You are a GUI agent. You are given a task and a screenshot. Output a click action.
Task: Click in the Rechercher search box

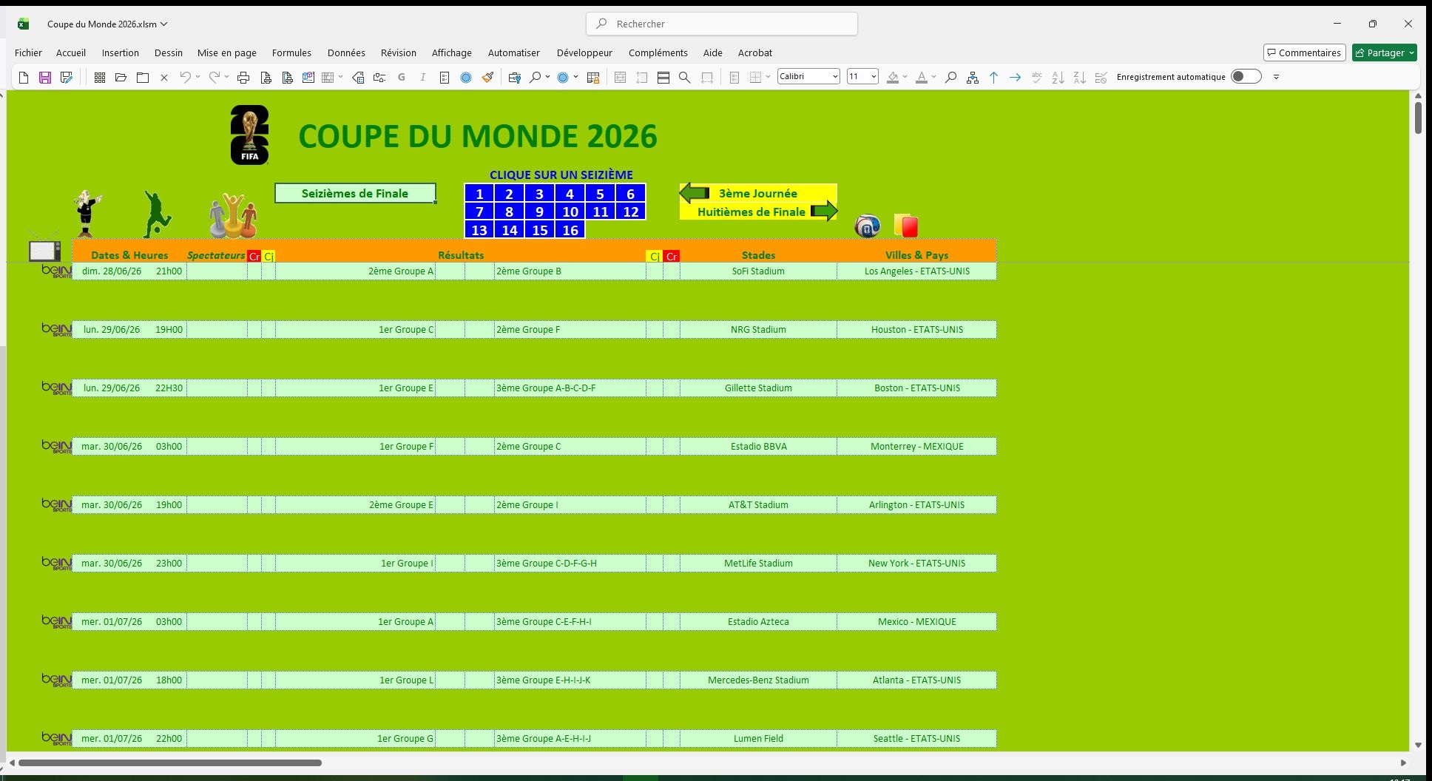(x=722, y=24)
